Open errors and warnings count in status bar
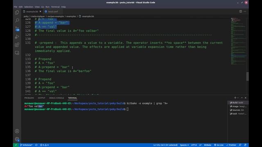Image resolution: width=262 pixels, height=147 pixels. pos(44,145)
